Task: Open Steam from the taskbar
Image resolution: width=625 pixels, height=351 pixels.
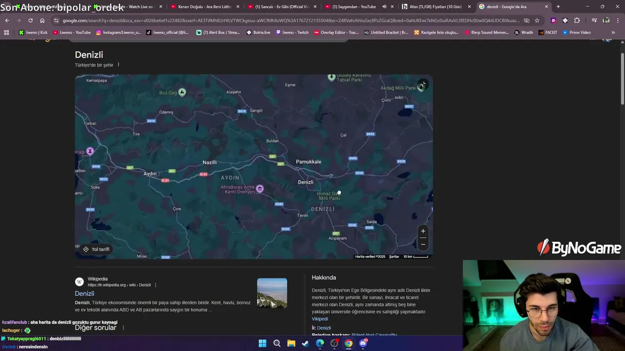Action: (305, 343)
